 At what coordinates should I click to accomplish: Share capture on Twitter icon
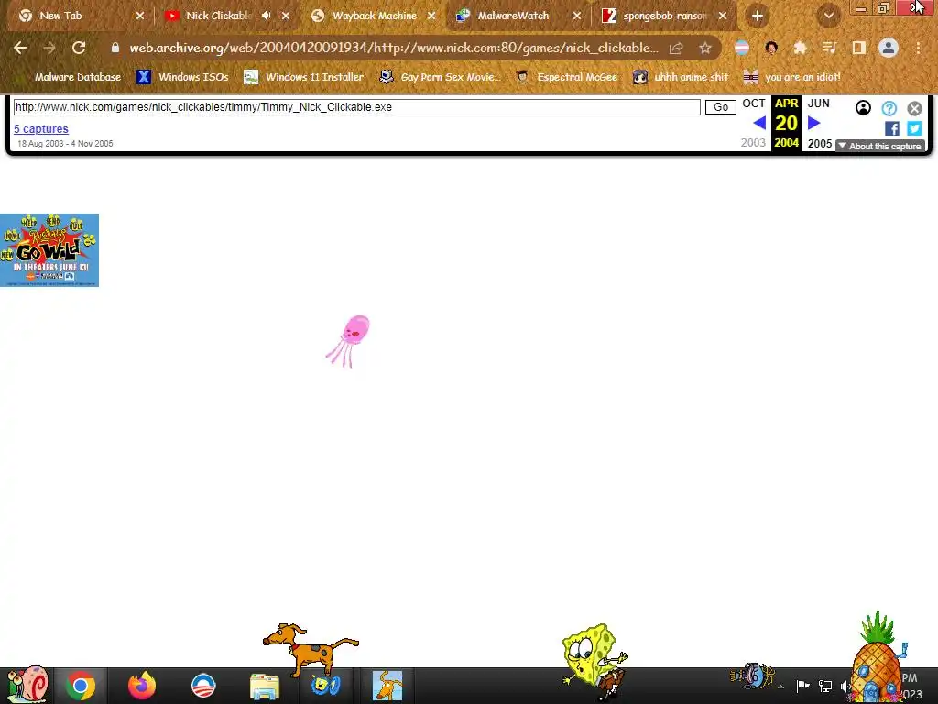pyautogui.click(x=914, y=128)
